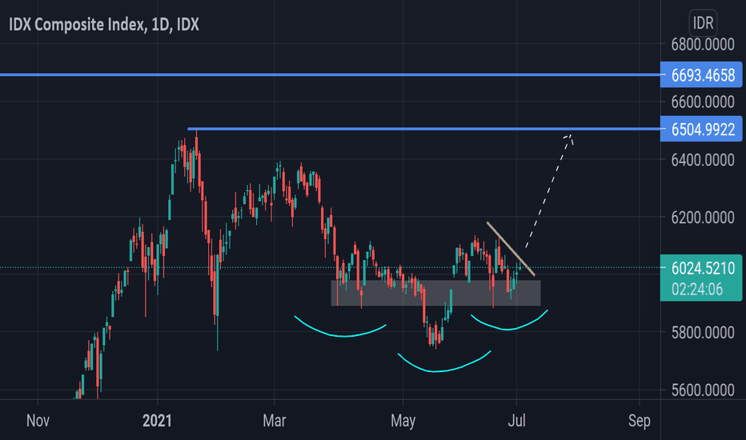Click the countdown timer 02:24:06
746x440 pixels.
[697, 290]
